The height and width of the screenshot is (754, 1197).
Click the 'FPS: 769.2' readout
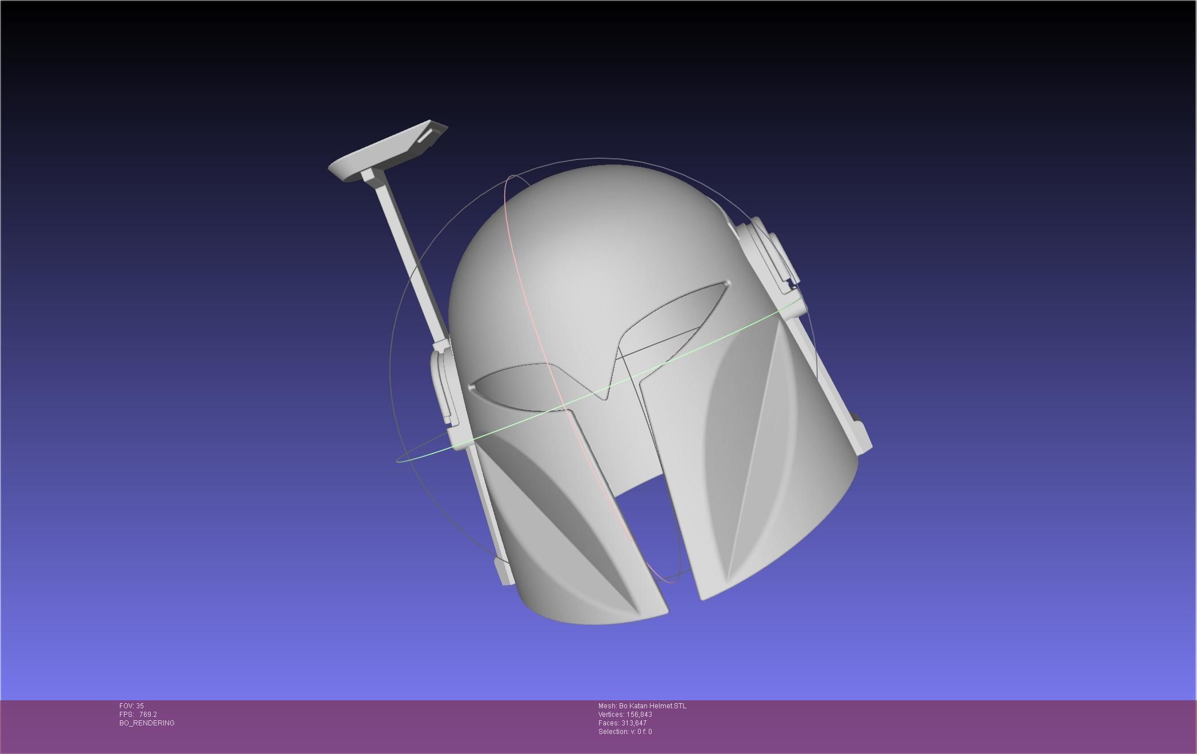[x=138, y=715]
